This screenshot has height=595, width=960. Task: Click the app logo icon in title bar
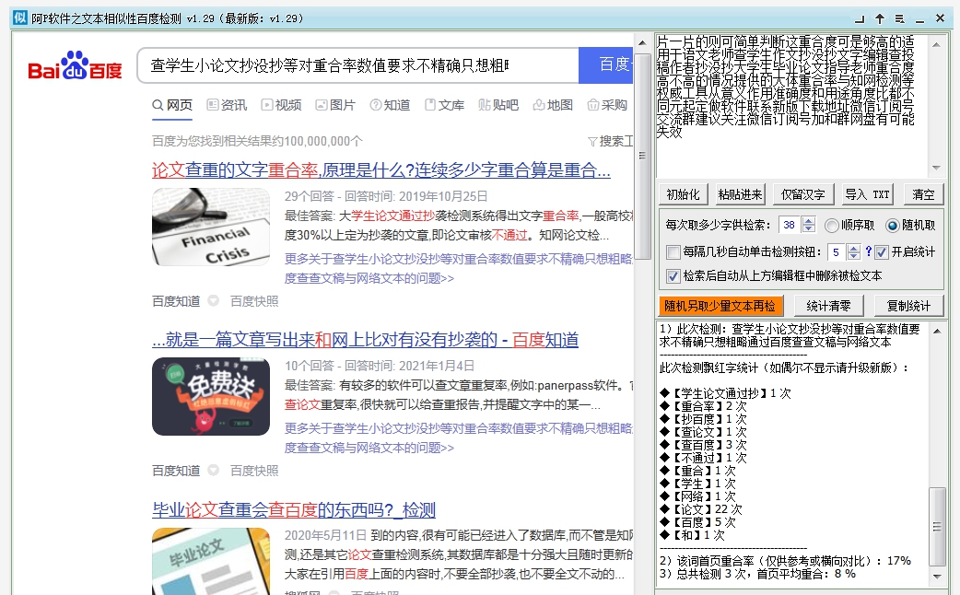[20, 17]
